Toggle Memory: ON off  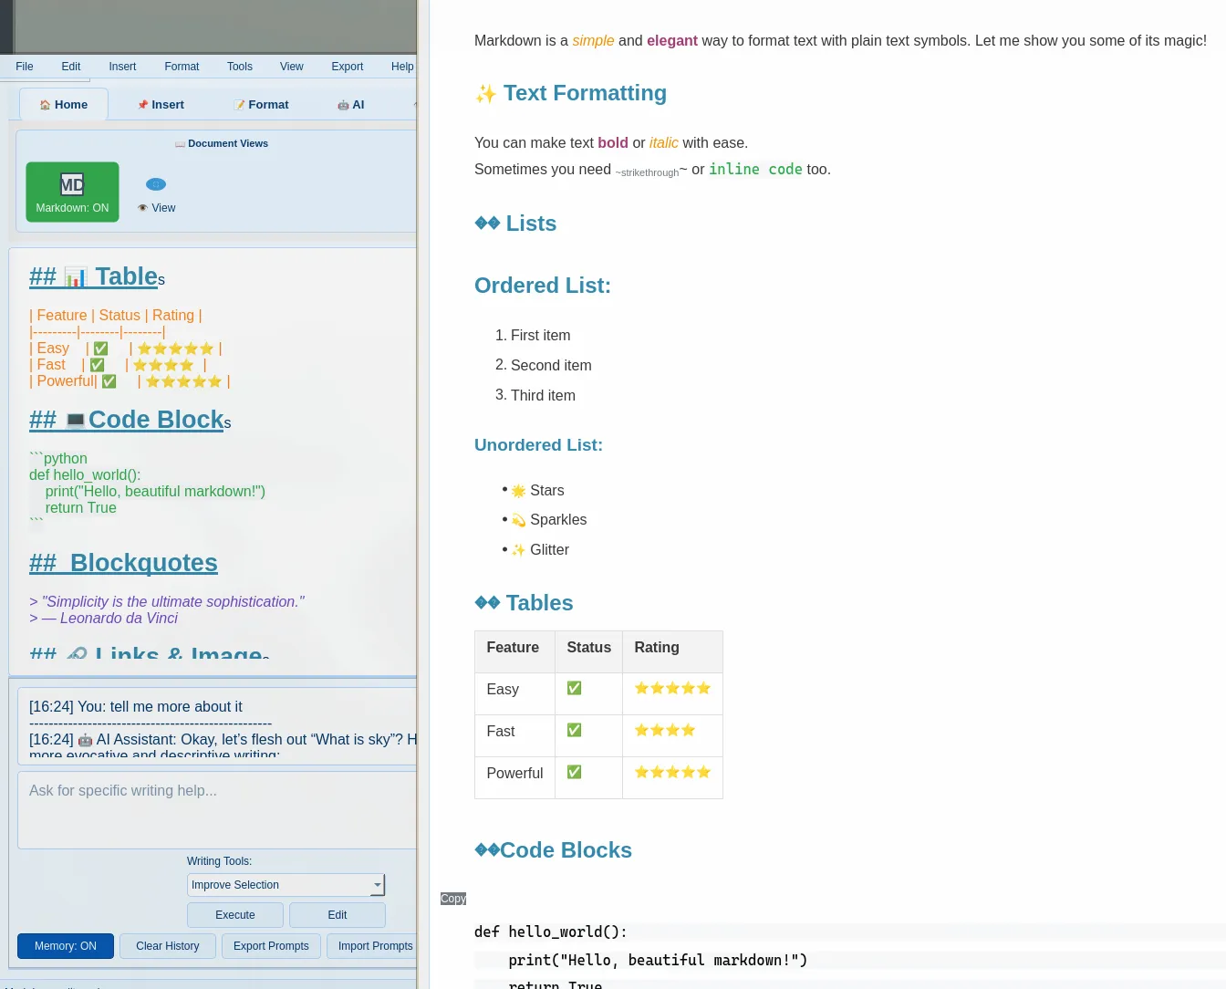(65, 946)
